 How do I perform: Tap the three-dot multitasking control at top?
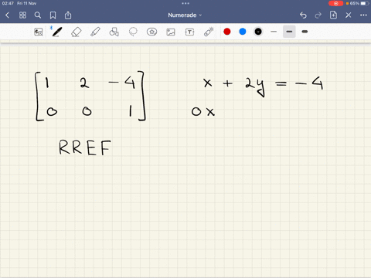[x=185, y=3]
